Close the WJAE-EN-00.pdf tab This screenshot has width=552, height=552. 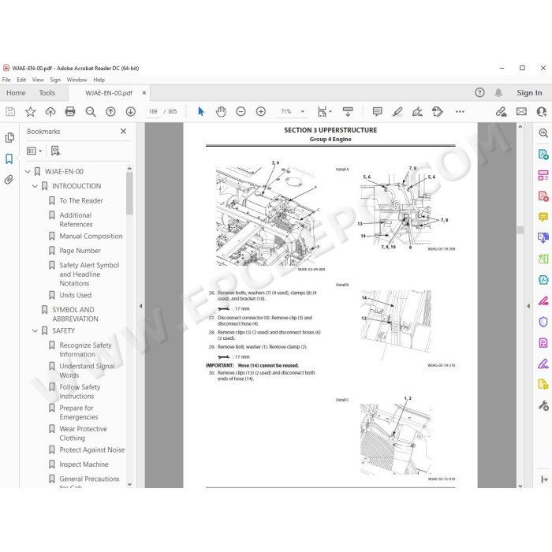pyautogui.click(x=144, y=93)
